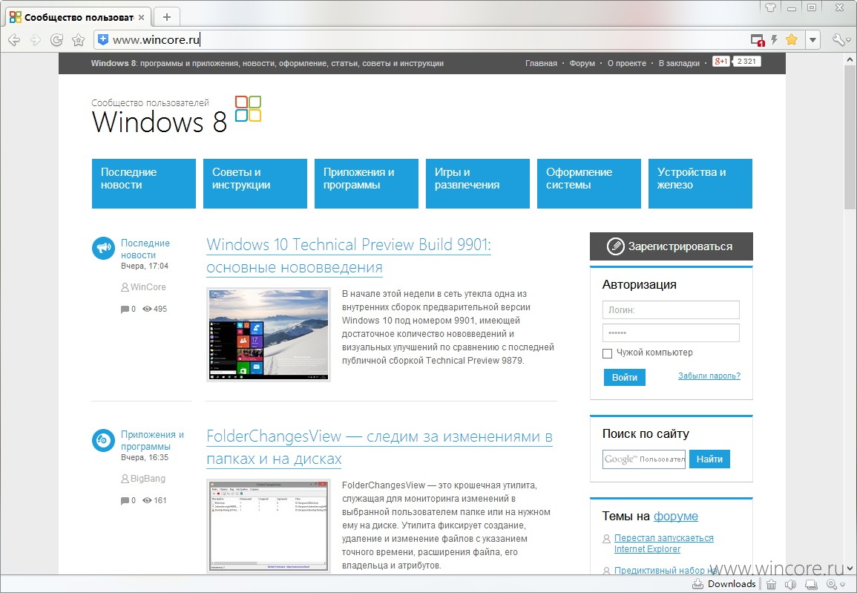The height and width of the screenshot is (593, 857).
Task: Click the vertical scrollbar down arrow
Action: [850, 569]
